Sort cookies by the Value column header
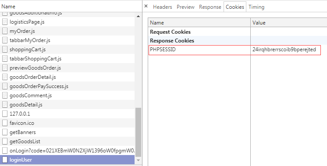Image resolution: width=327 pixels, height=166 pixels. 289,22
